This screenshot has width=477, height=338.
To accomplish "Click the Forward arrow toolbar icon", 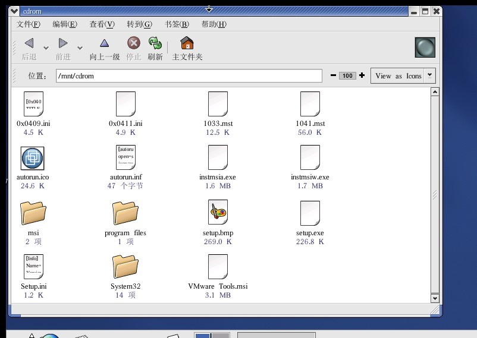I will tap(62, 43).
